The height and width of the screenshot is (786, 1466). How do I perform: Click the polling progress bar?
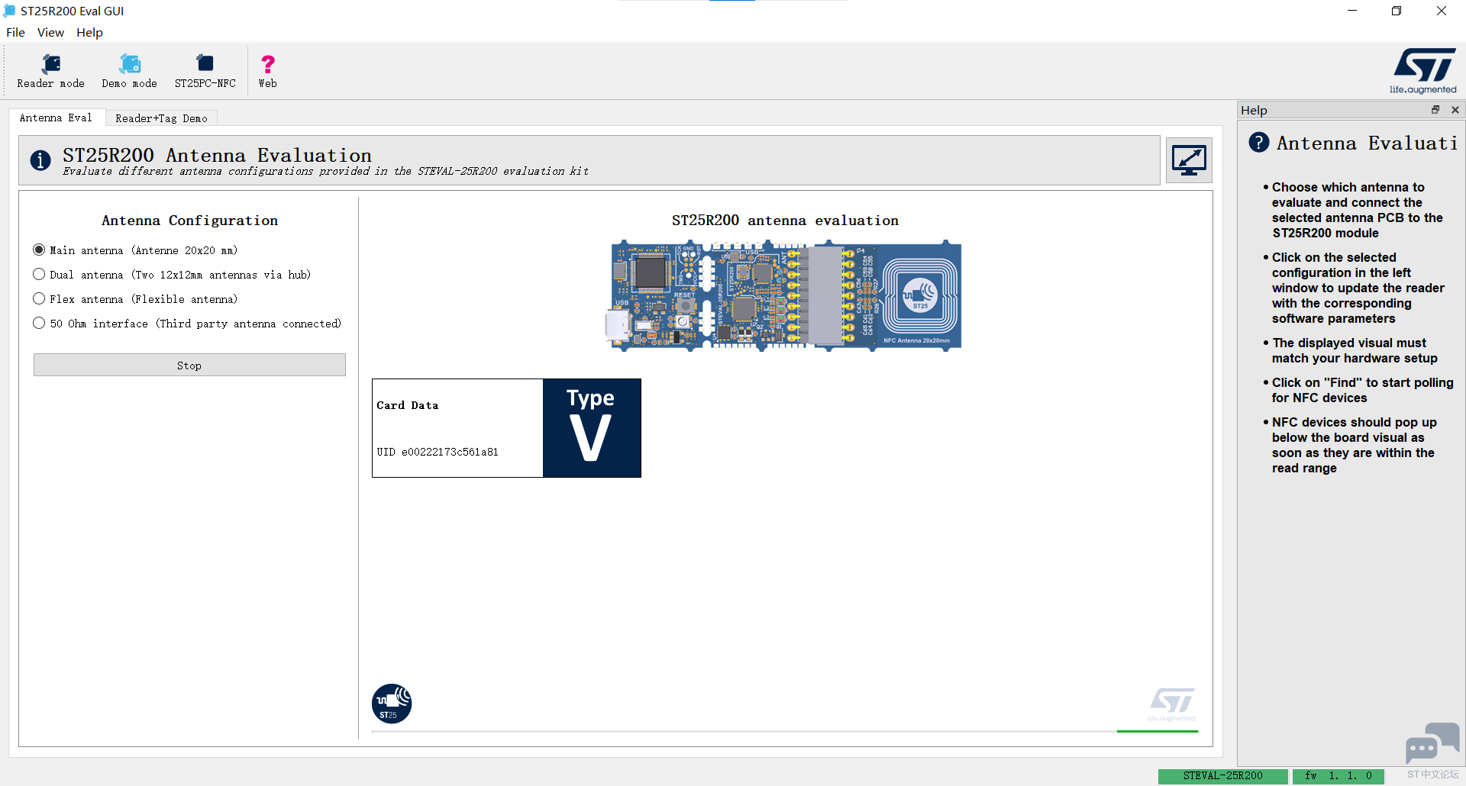click(x=785, y=731)
